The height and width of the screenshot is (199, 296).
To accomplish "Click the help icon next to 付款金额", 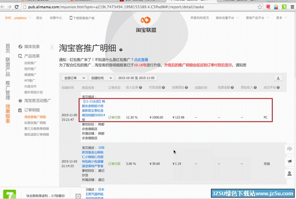I will tap(164, 88).
